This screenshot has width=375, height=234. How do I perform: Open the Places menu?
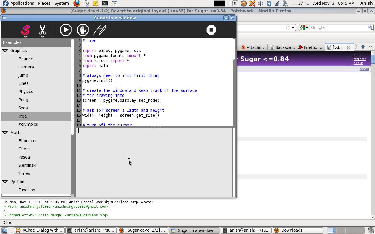coord(44,3)
